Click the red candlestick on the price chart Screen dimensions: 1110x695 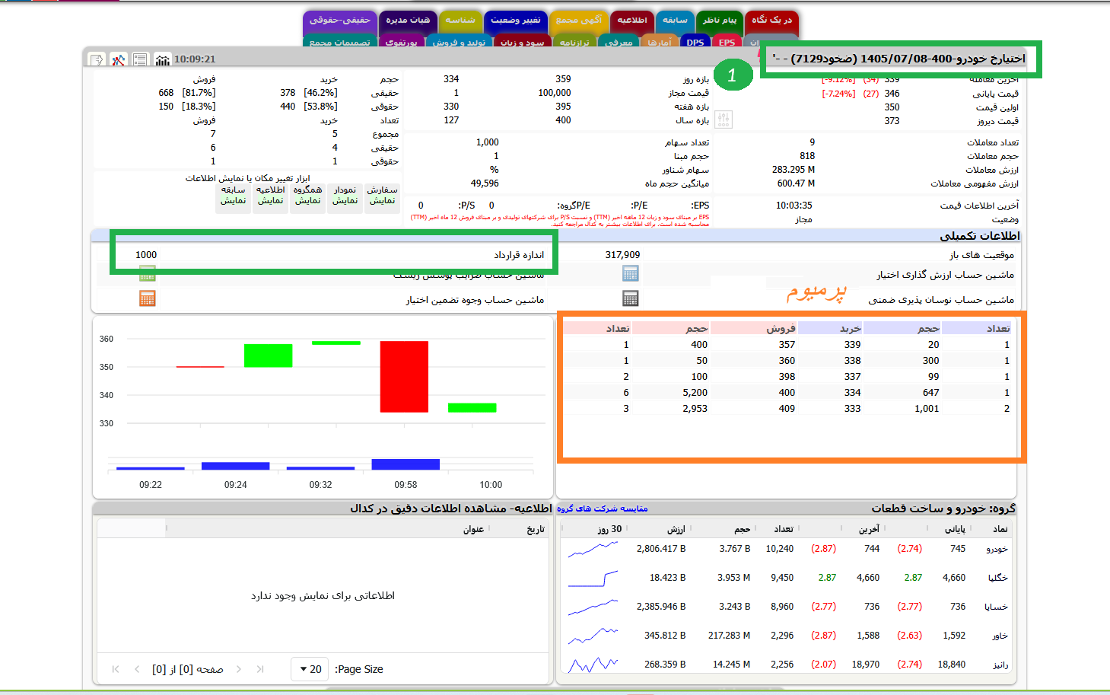(404, 376)
